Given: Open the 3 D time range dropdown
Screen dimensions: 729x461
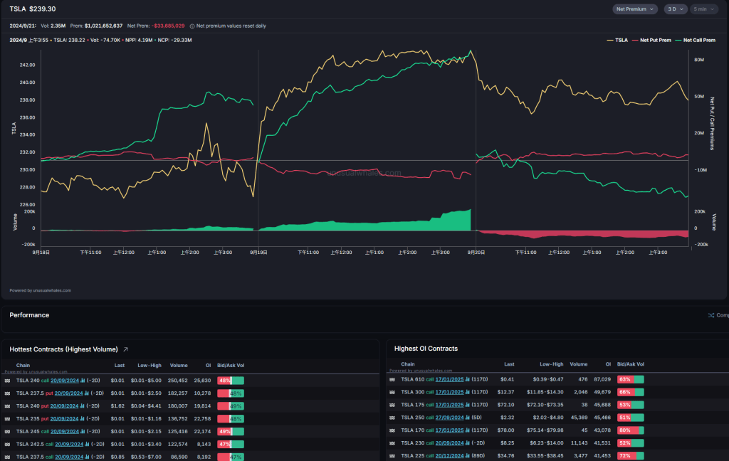Looking at the screenshot, I should [674, 9].
